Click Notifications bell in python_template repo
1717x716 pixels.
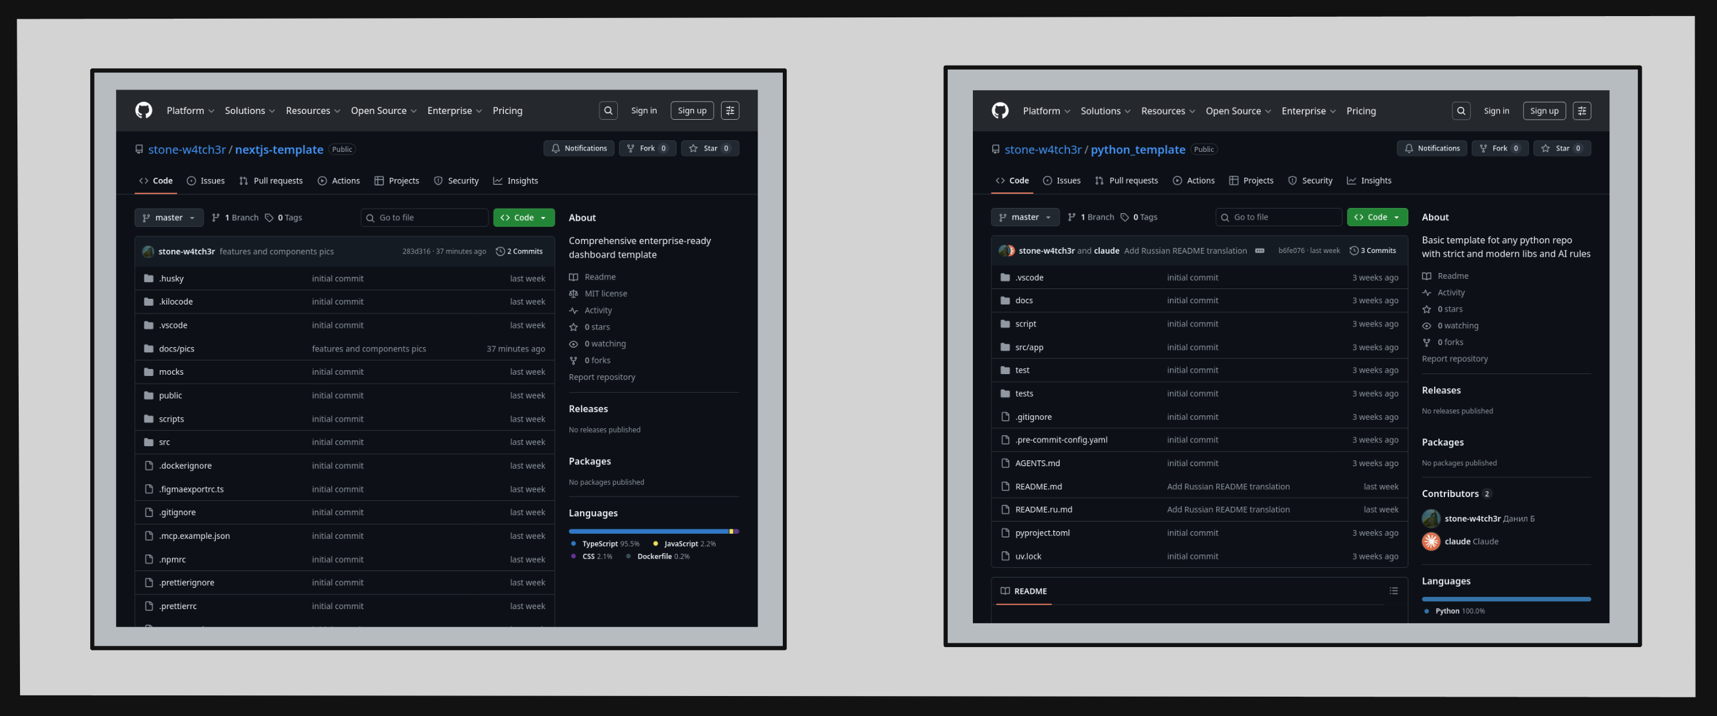1431,149
